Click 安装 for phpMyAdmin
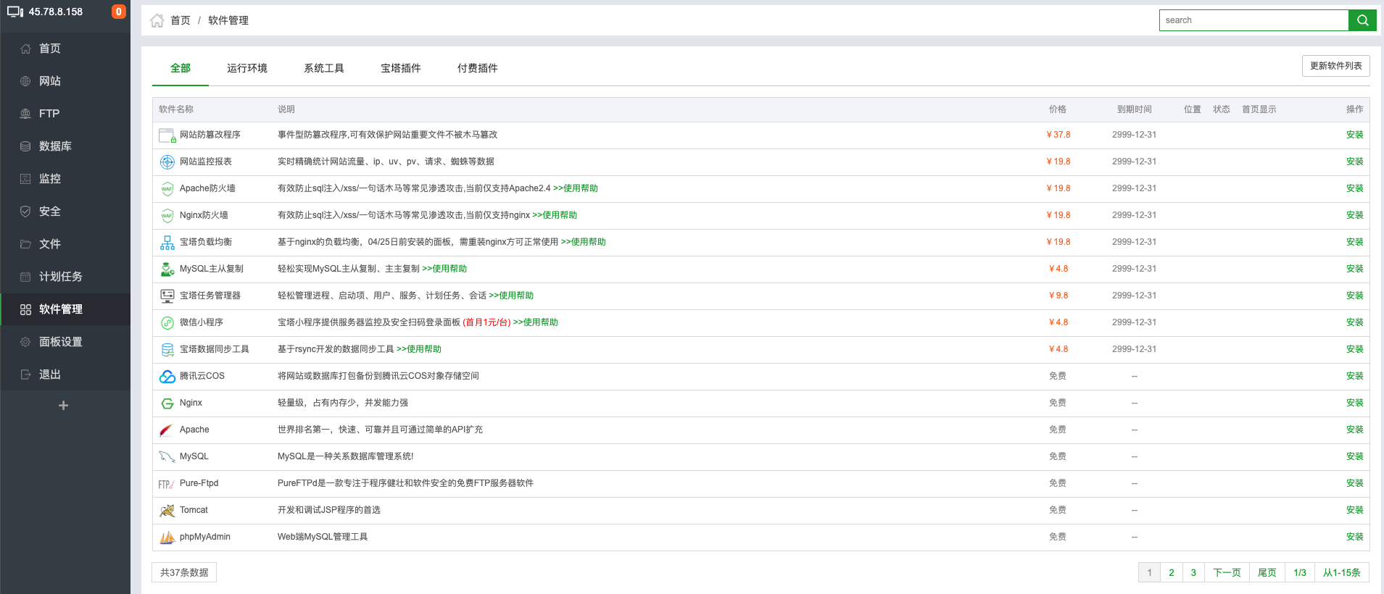The height and width of the screenshot is (594, 1384). click(1354, 537)
